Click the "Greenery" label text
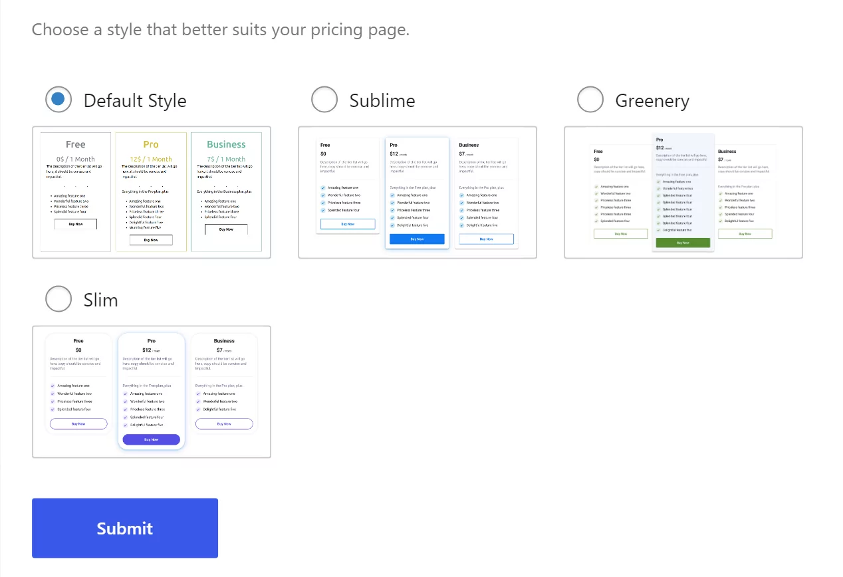 (652, 101)
